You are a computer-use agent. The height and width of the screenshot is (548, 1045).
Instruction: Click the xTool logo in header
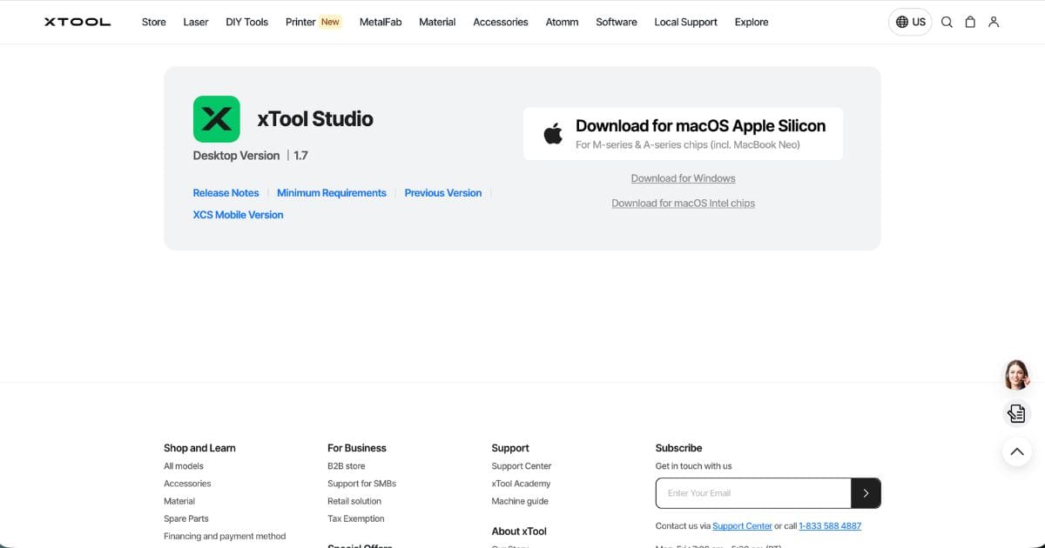pos(78,22)
